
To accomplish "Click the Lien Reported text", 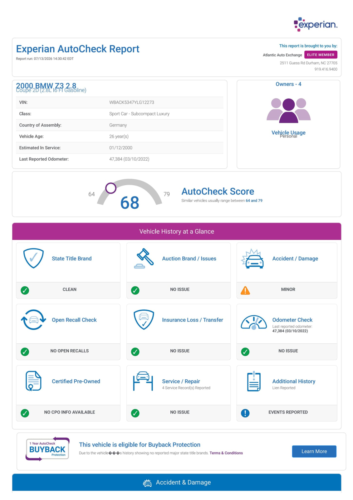I will pyautogui.click(x=284, y=388).
